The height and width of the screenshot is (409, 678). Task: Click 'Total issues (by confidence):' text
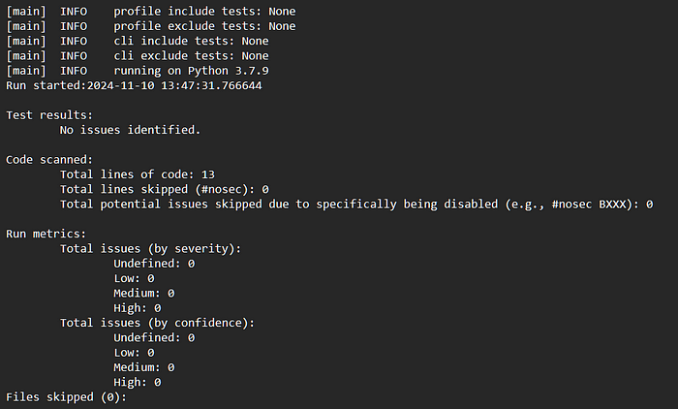pos(157,323)
